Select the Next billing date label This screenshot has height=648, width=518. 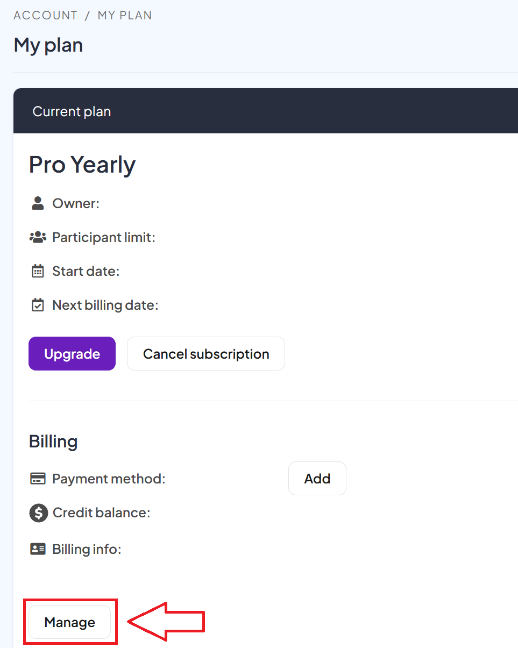coord(105,305)
